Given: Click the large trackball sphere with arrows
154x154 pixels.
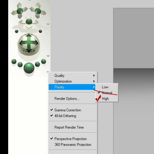Looking at the screenshot, I should [x=29, y=44].
